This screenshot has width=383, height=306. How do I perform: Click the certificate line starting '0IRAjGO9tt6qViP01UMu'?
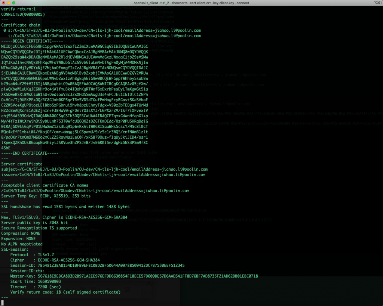[x=74, y=126]
